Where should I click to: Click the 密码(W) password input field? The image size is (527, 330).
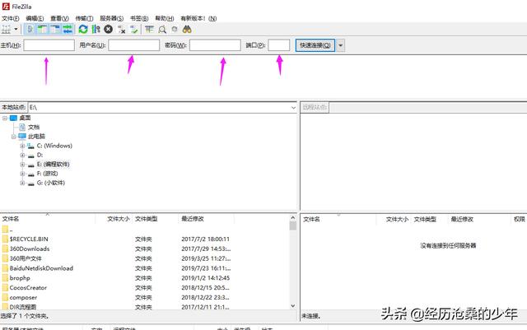coord(215,45)
